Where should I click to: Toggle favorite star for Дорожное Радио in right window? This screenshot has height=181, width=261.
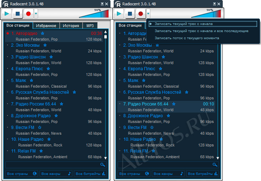168,116
